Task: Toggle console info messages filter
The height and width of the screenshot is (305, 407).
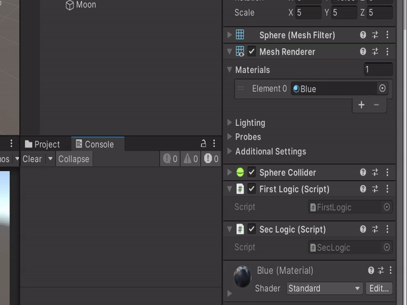Action: coord(170,159)
